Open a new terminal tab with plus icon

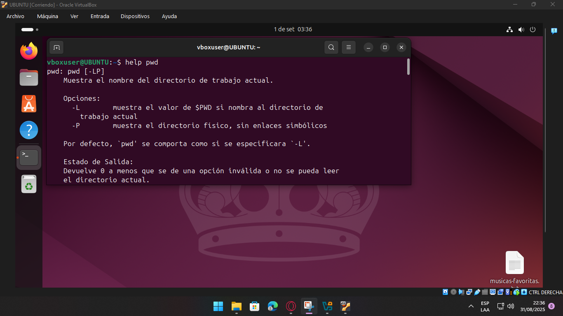point(56,47)
